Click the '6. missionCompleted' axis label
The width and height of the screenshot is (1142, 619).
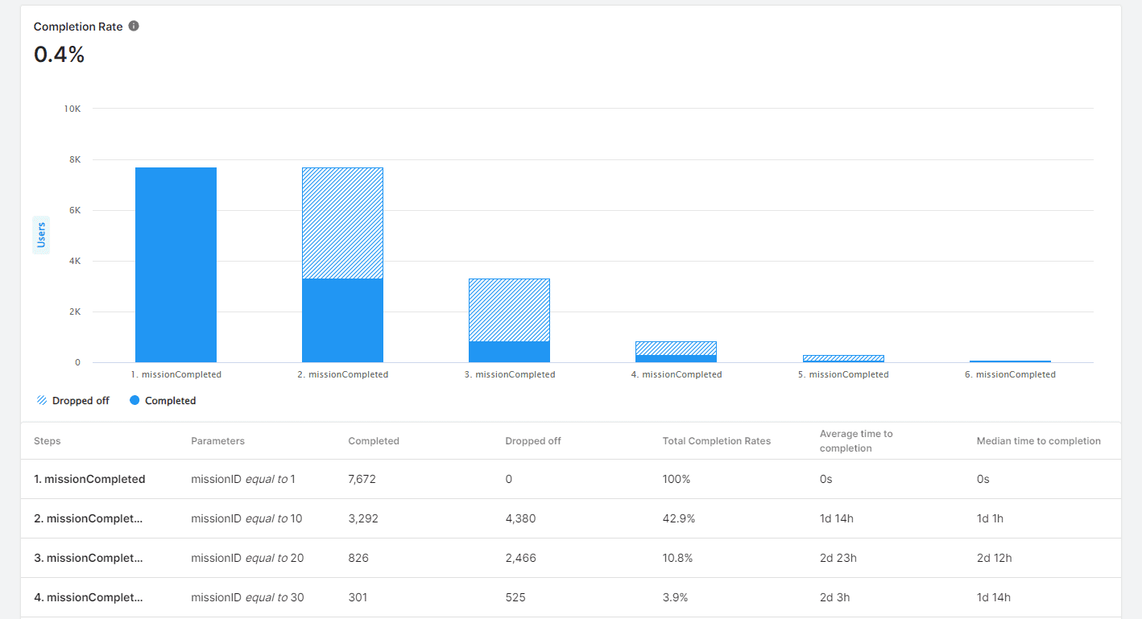[x=1010, y=373]
